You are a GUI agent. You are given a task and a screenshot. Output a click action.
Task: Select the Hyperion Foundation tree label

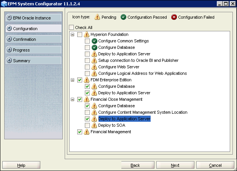coord(110,35)
